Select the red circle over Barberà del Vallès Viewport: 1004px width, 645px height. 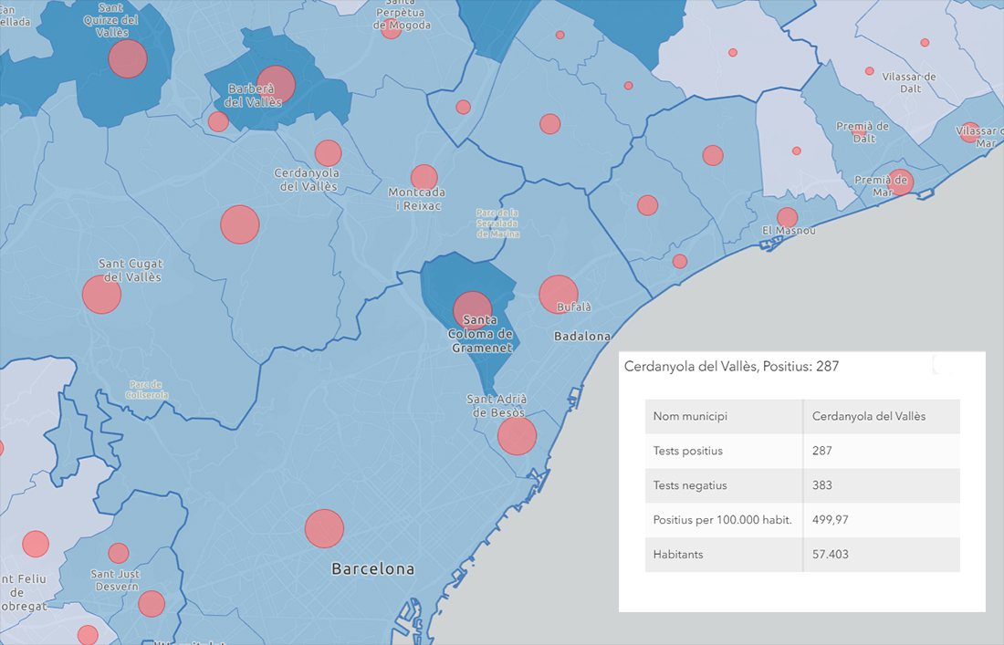[x=276, y=85]
